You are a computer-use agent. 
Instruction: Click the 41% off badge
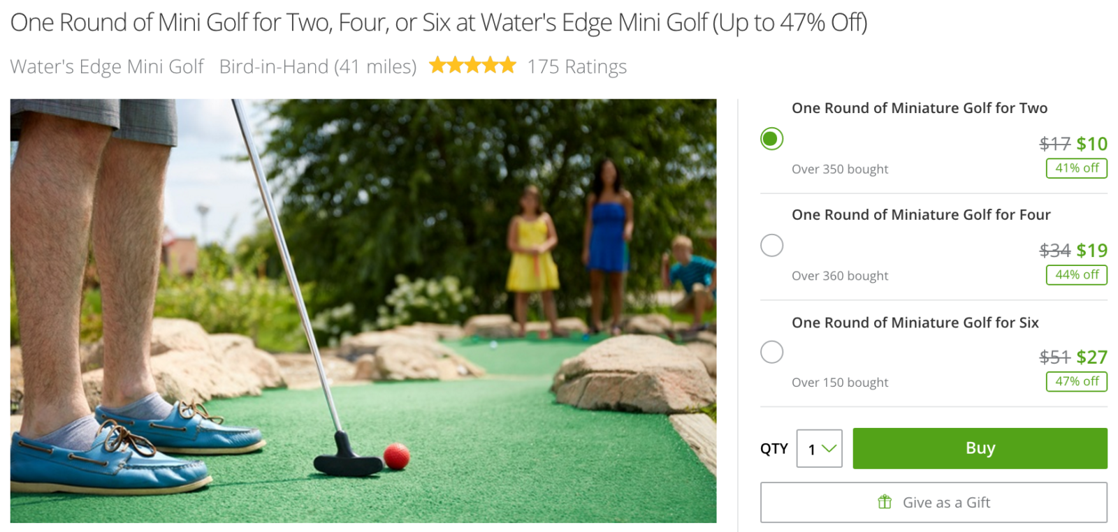pyautogui.click(x=1077, y=168)
